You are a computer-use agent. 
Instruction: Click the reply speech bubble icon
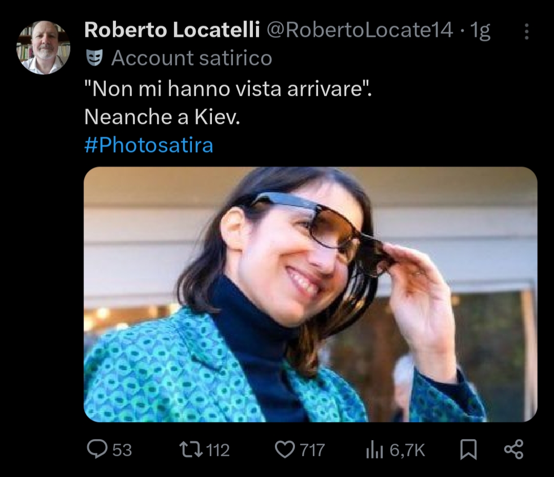point(96,449)
